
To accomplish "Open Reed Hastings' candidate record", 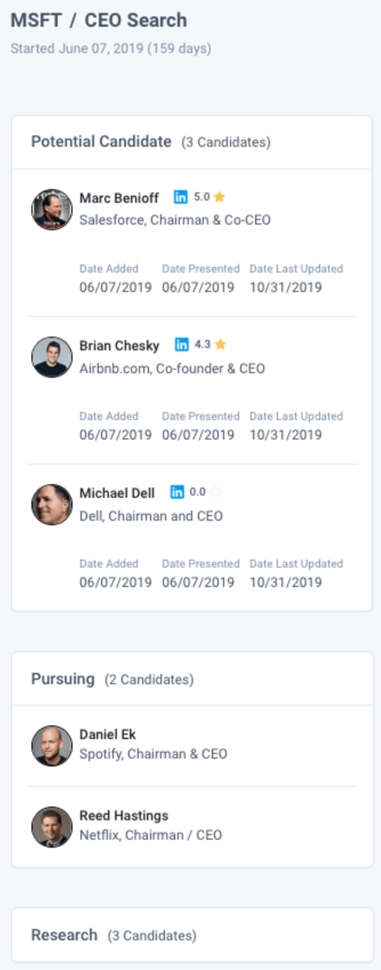I will (123, 815).
